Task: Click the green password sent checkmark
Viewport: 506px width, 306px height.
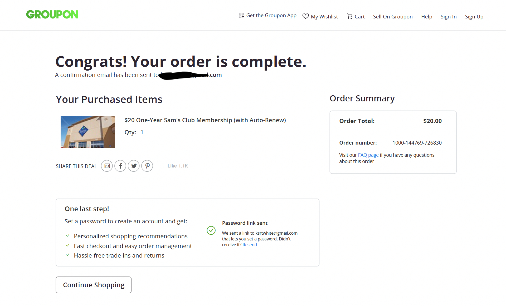Action: coord(211,230)
